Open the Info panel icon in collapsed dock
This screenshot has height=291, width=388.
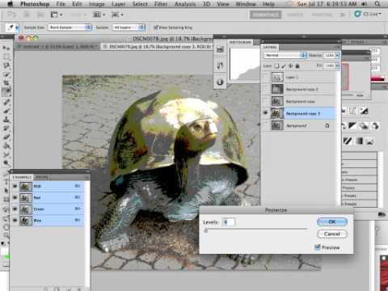tap(220, 82)
